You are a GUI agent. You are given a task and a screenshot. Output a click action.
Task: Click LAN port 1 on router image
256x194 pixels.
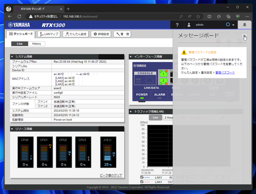coord(163,74)
